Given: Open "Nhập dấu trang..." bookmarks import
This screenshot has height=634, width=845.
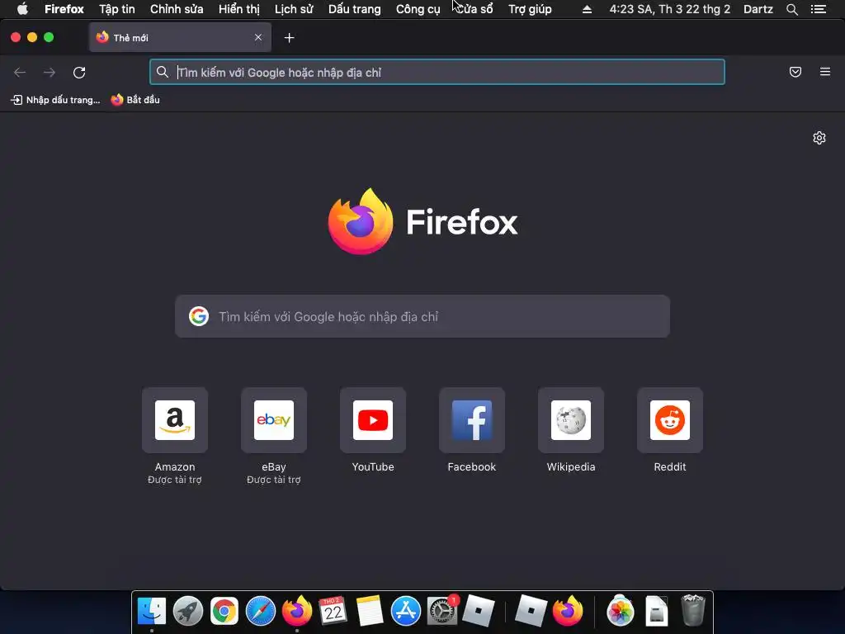Looking at the screenshot, I should (55, 100).
